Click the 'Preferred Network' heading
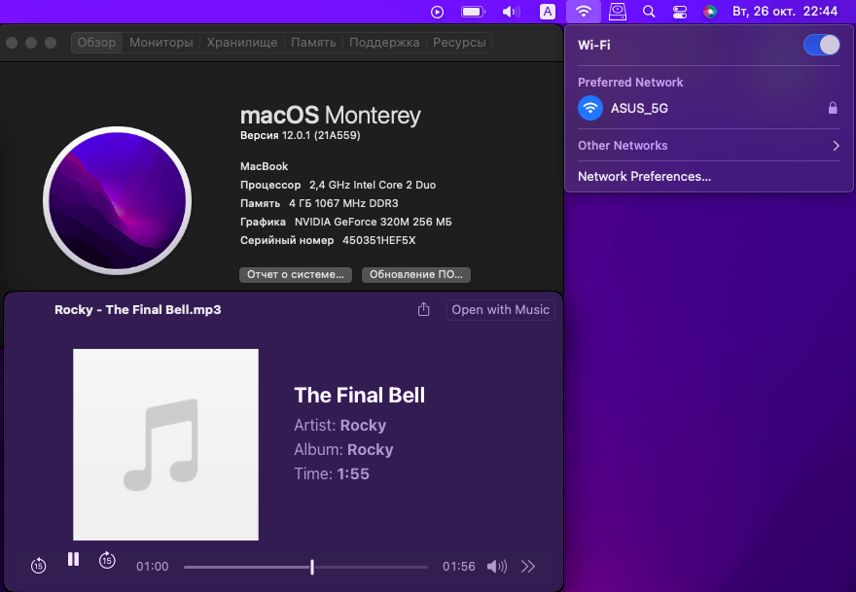The image size is (856, 592). [x=630, y=83]
